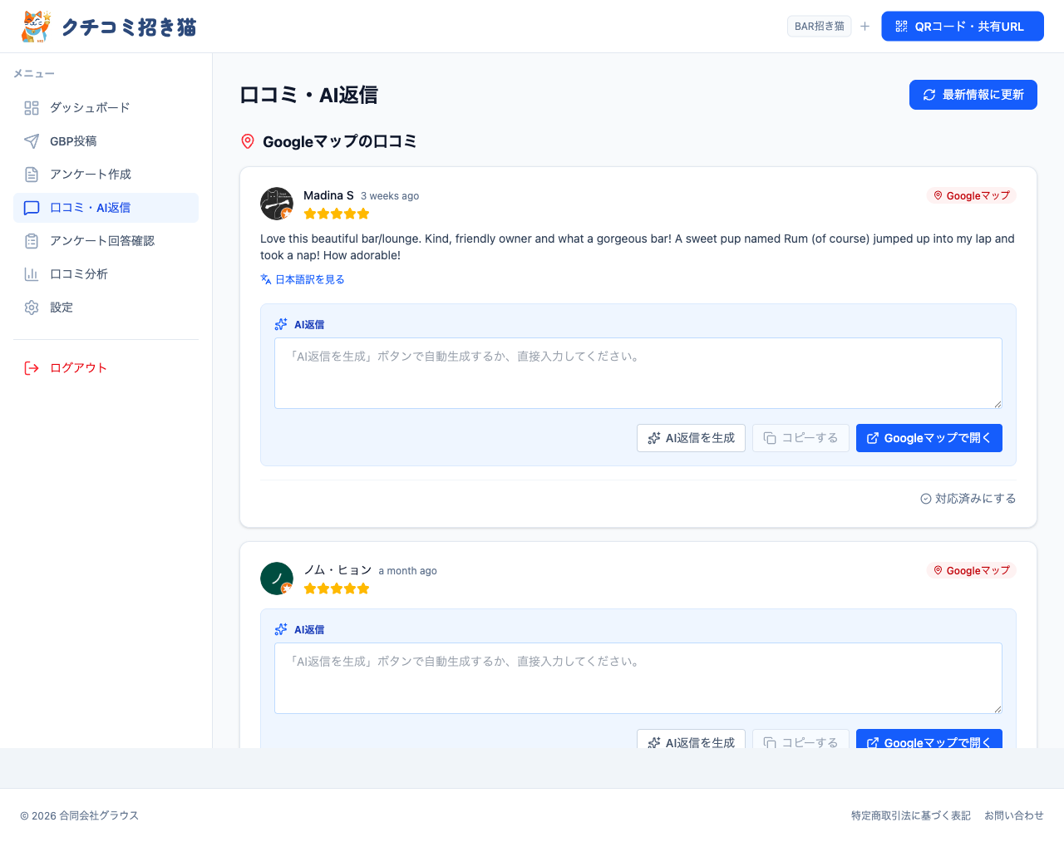The width and height of the screenshot is (1064, 842).
Task: Click the クチコミ招き猫 fox logo
Action: click(x=35, y=26)
